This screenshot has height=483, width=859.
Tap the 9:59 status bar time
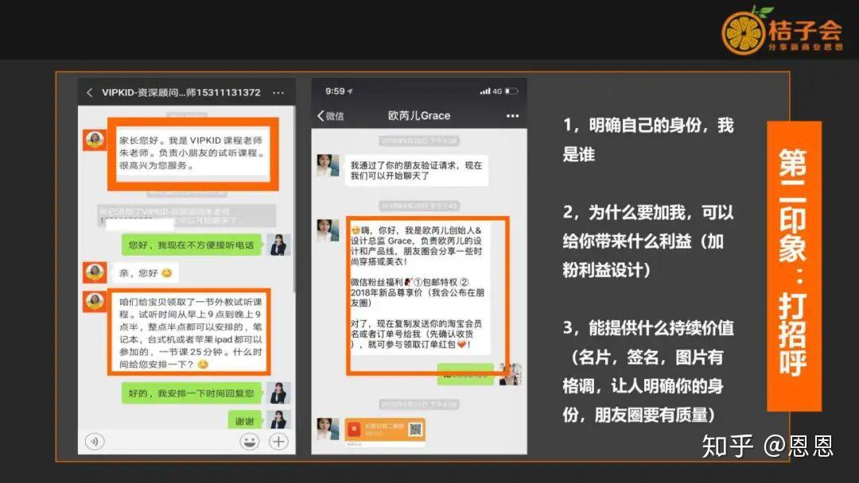click(x=335, y=91)
